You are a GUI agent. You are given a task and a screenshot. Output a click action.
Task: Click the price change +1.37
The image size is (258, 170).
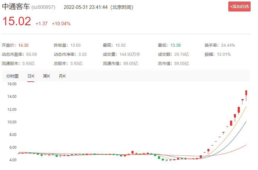click(x=41, y=24)
